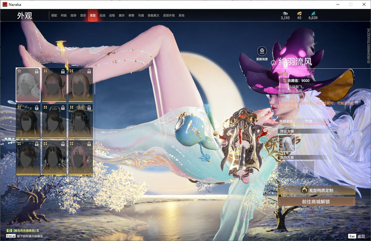Click the 收藏值 collection value icon
The height and width of the screenshot is (241, 371).
(285, 80)
